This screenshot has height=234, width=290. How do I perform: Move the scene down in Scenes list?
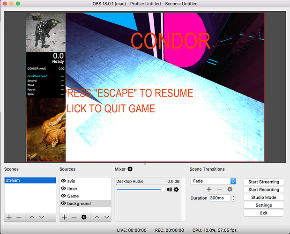(x=42, y=217)
